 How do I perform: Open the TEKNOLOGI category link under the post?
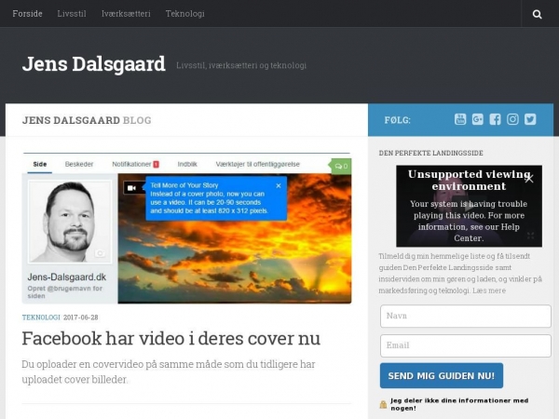[x=41, y=318]
